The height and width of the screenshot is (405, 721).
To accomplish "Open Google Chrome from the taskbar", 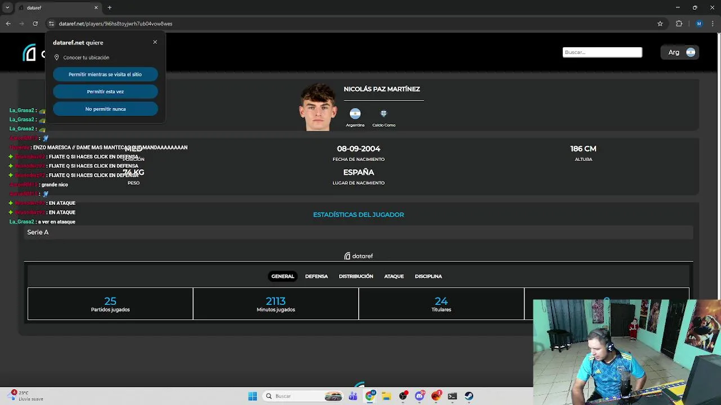I will pyautogui.click(x=370, y=396).
